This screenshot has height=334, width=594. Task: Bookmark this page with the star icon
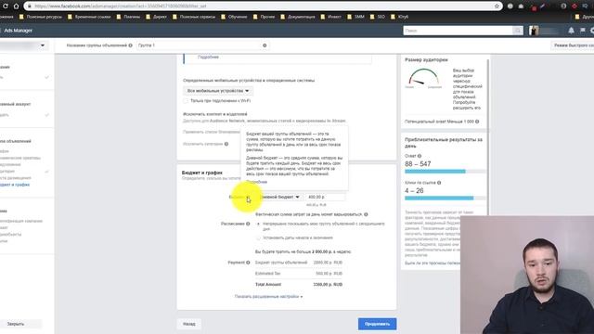(x=497, y=6)
